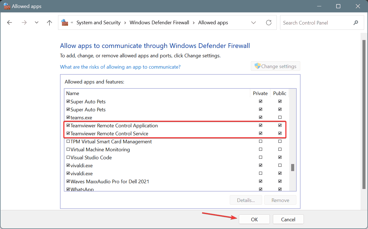Select the Visual Studio Code row text
This screenshot has width=368, height=229.
tap(91, 158)
